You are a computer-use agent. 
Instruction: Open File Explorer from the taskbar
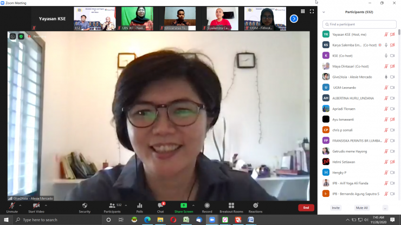click(x=160, y=220)
